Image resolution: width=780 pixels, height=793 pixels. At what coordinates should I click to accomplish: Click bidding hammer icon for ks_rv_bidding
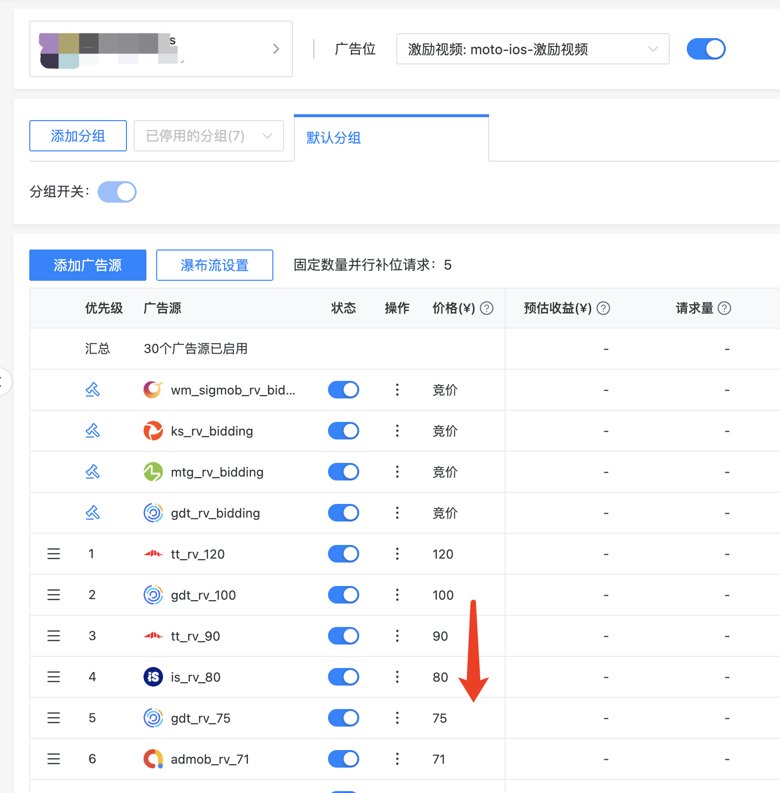click(x=93, y=431)
